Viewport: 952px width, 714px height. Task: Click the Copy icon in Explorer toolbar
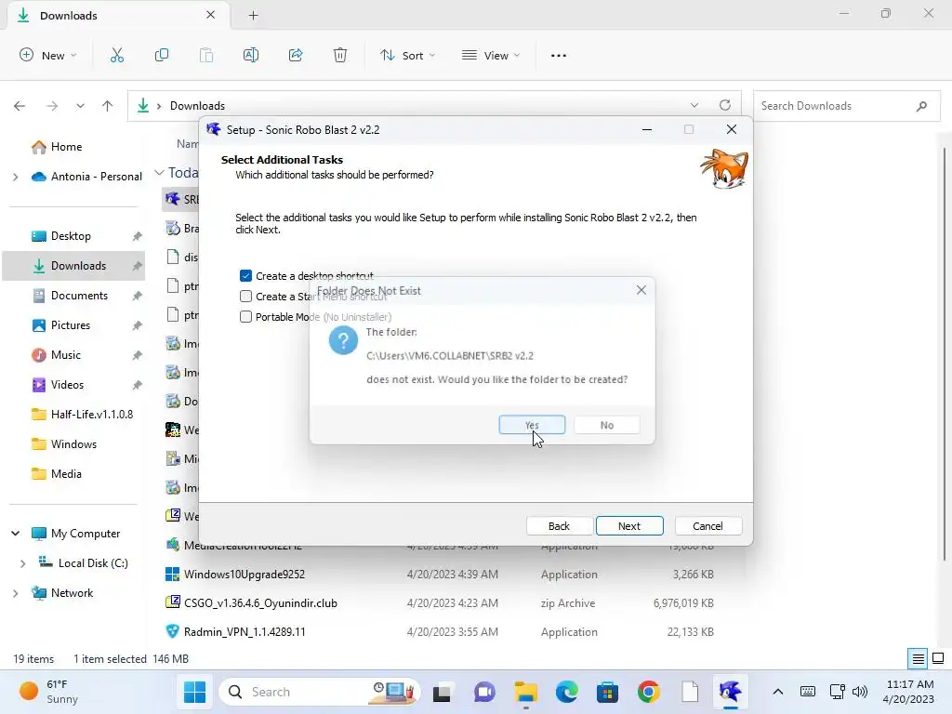point(162,55)
